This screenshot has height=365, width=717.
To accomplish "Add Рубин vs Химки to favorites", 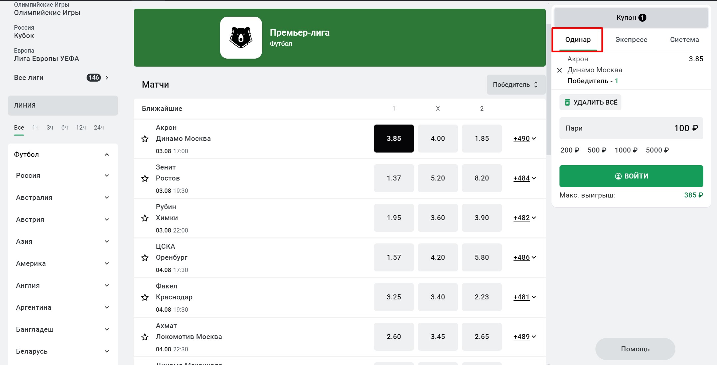I will pos(145,218).
